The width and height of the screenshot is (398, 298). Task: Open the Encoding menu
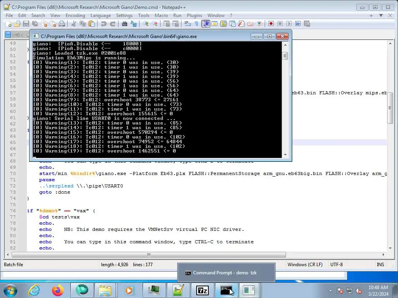[75, 16]
